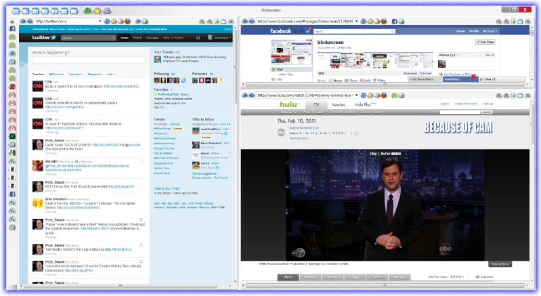Click the What's happening tweet box
The width and height of the screenshot is (541, 296).
point(89,60)
